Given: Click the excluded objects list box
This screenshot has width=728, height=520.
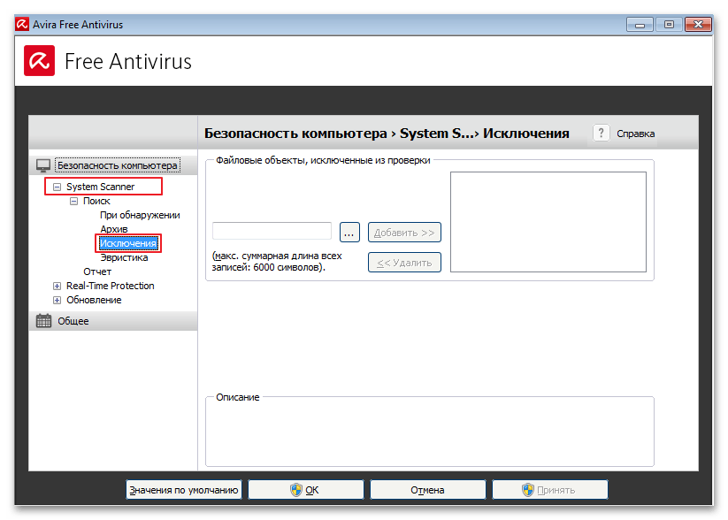Looking at the screenshot, I should [x=548, y=221].
